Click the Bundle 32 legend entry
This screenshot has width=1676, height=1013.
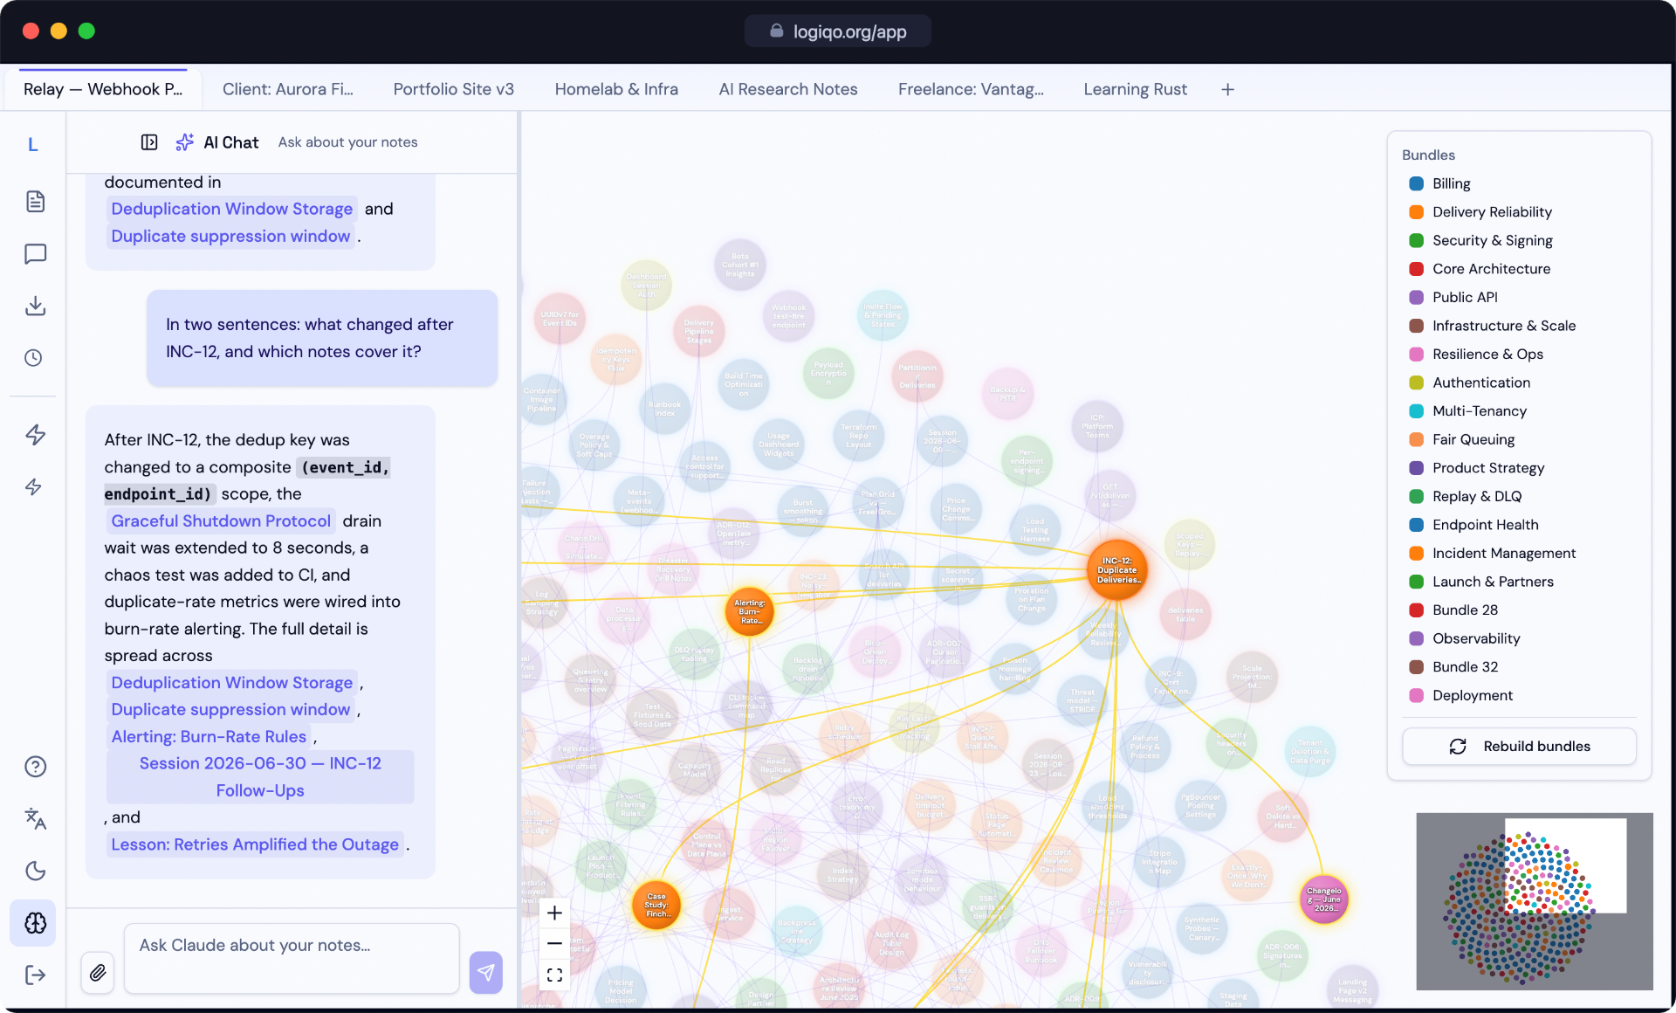(1465, 666)
